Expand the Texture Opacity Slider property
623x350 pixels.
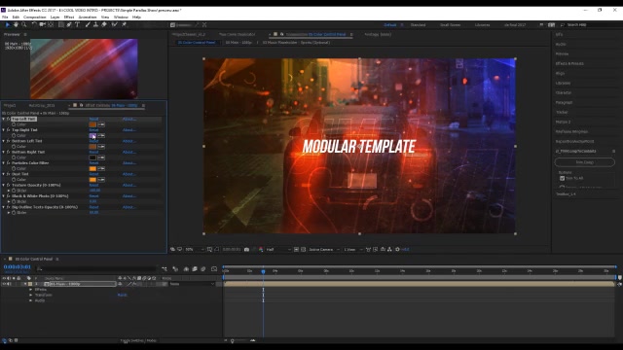pyautogui.click(x=9, y=191)
